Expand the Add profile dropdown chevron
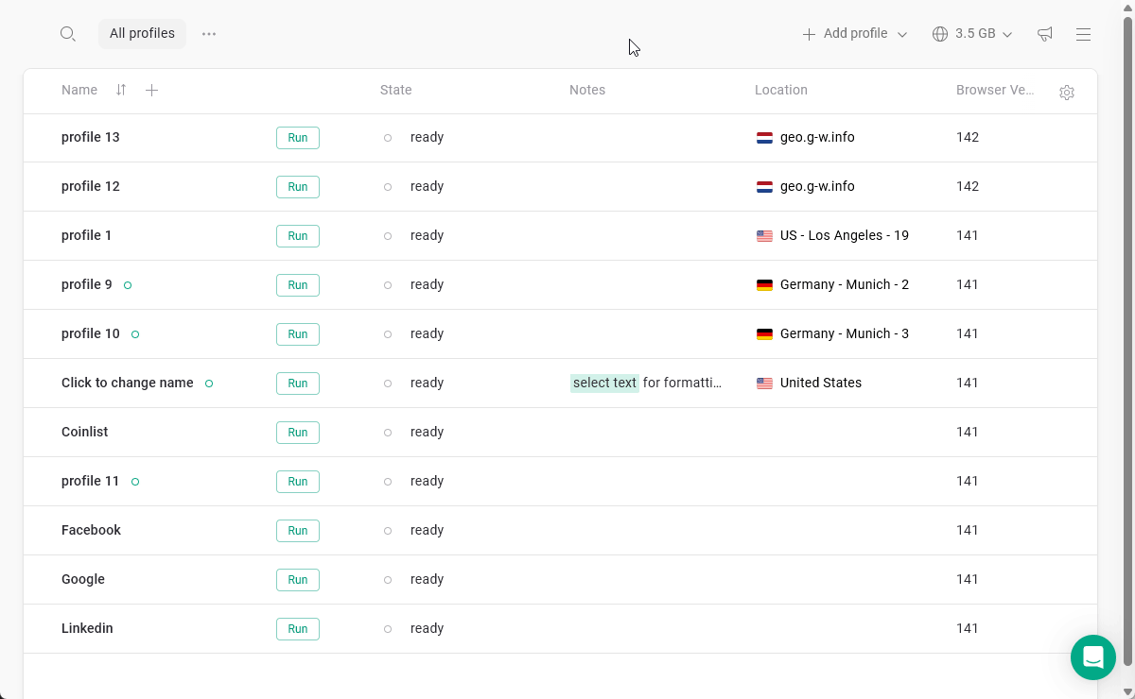1135x699 pixels. point(901,33)
